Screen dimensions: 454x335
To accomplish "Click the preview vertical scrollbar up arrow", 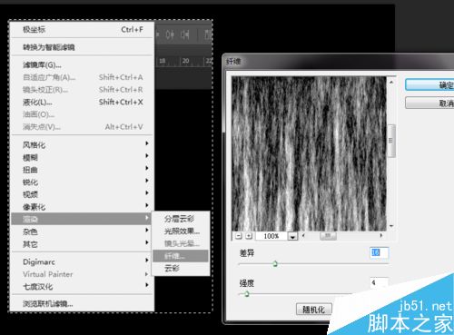I will click(391, 83).
